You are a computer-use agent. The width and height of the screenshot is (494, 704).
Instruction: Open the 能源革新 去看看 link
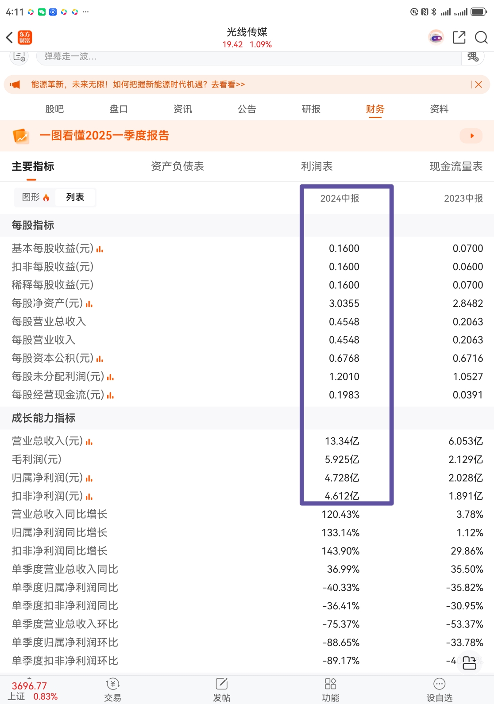(x=228, y=84)
